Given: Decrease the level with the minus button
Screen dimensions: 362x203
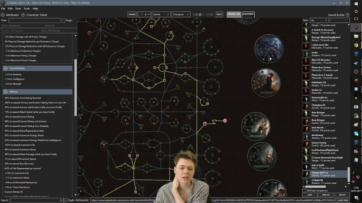Looking at the screenshot, I should coord(149,14).
